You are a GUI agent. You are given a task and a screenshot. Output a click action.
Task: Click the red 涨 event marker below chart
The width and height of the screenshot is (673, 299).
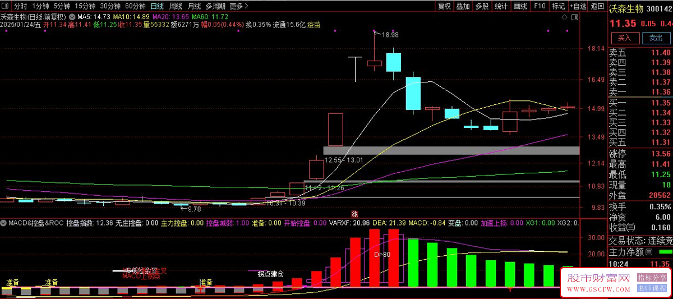(354, 214)
